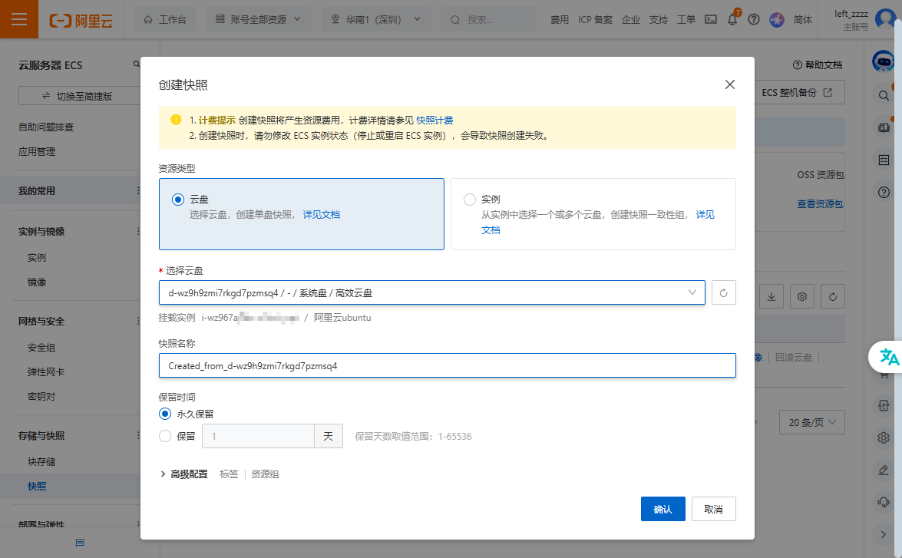The image size is (902, 558).
Task: Open the hamburger menu at top left
Action: (17, 18)
